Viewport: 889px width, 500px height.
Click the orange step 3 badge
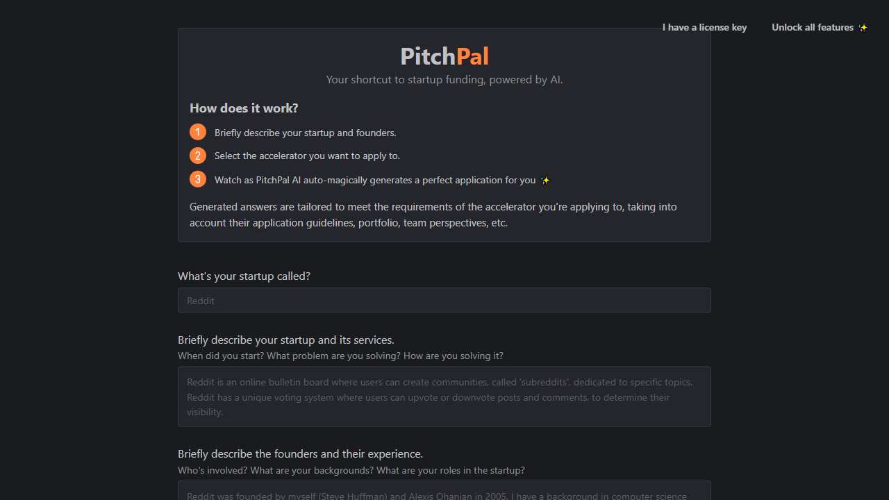tap(197, 178)
